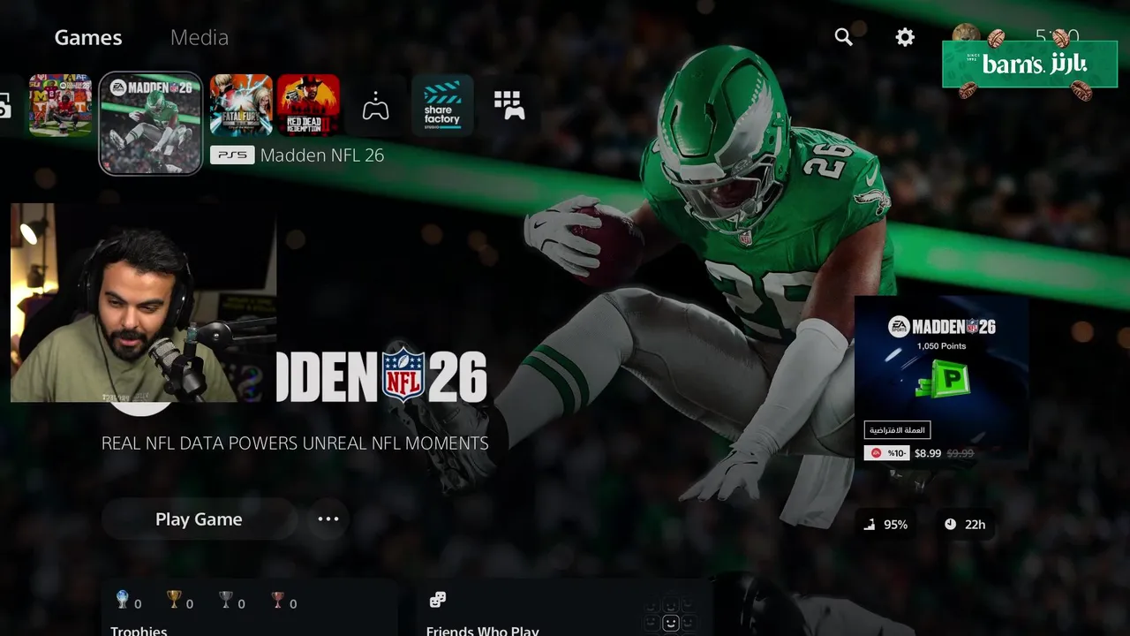Click the $8.99 discounted price
Screen dimensions: 1130x636
pyautogui.click(x=928, y=453)
